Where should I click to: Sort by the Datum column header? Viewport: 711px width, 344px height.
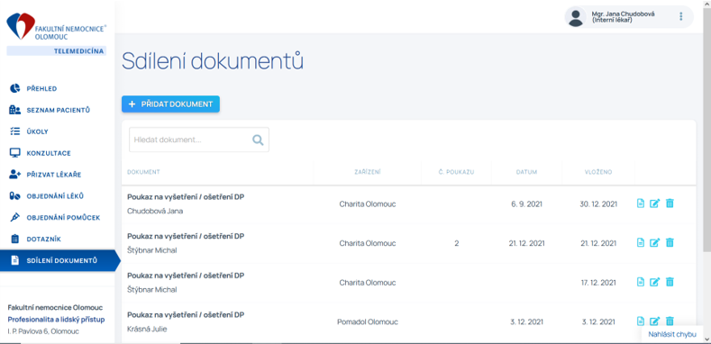click(x=526, y=172)
